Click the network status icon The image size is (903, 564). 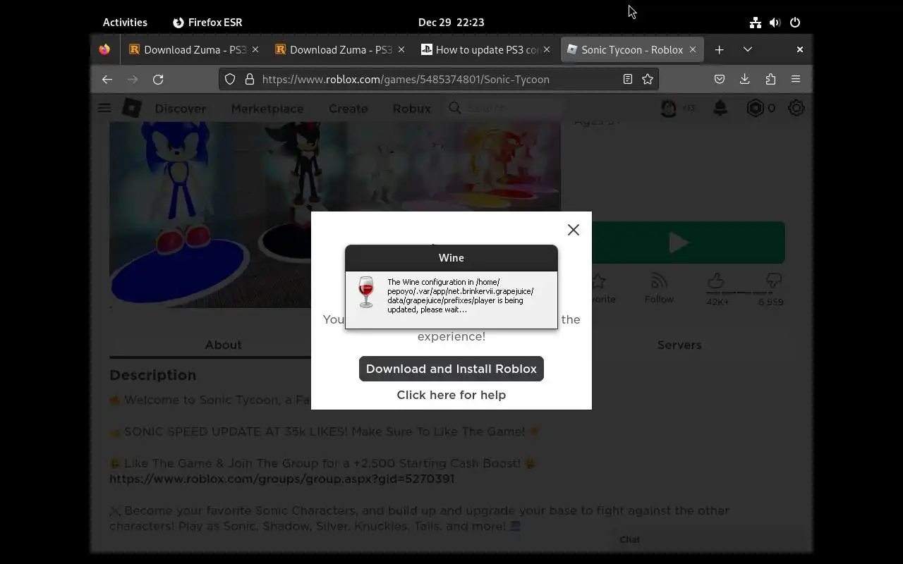(x=756, y=22)
